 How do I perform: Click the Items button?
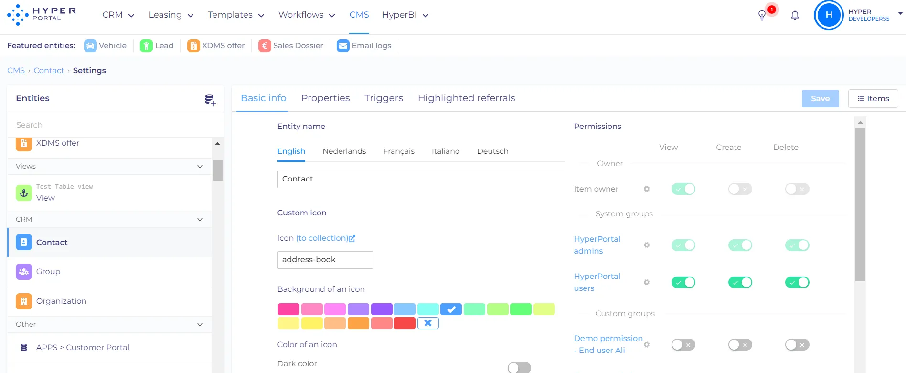click(x=873, y=98)
